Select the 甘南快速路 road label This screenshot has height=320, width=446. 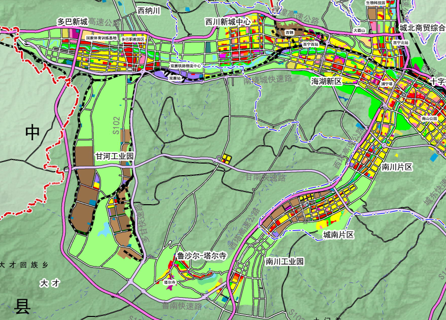(x=266, y=177)
